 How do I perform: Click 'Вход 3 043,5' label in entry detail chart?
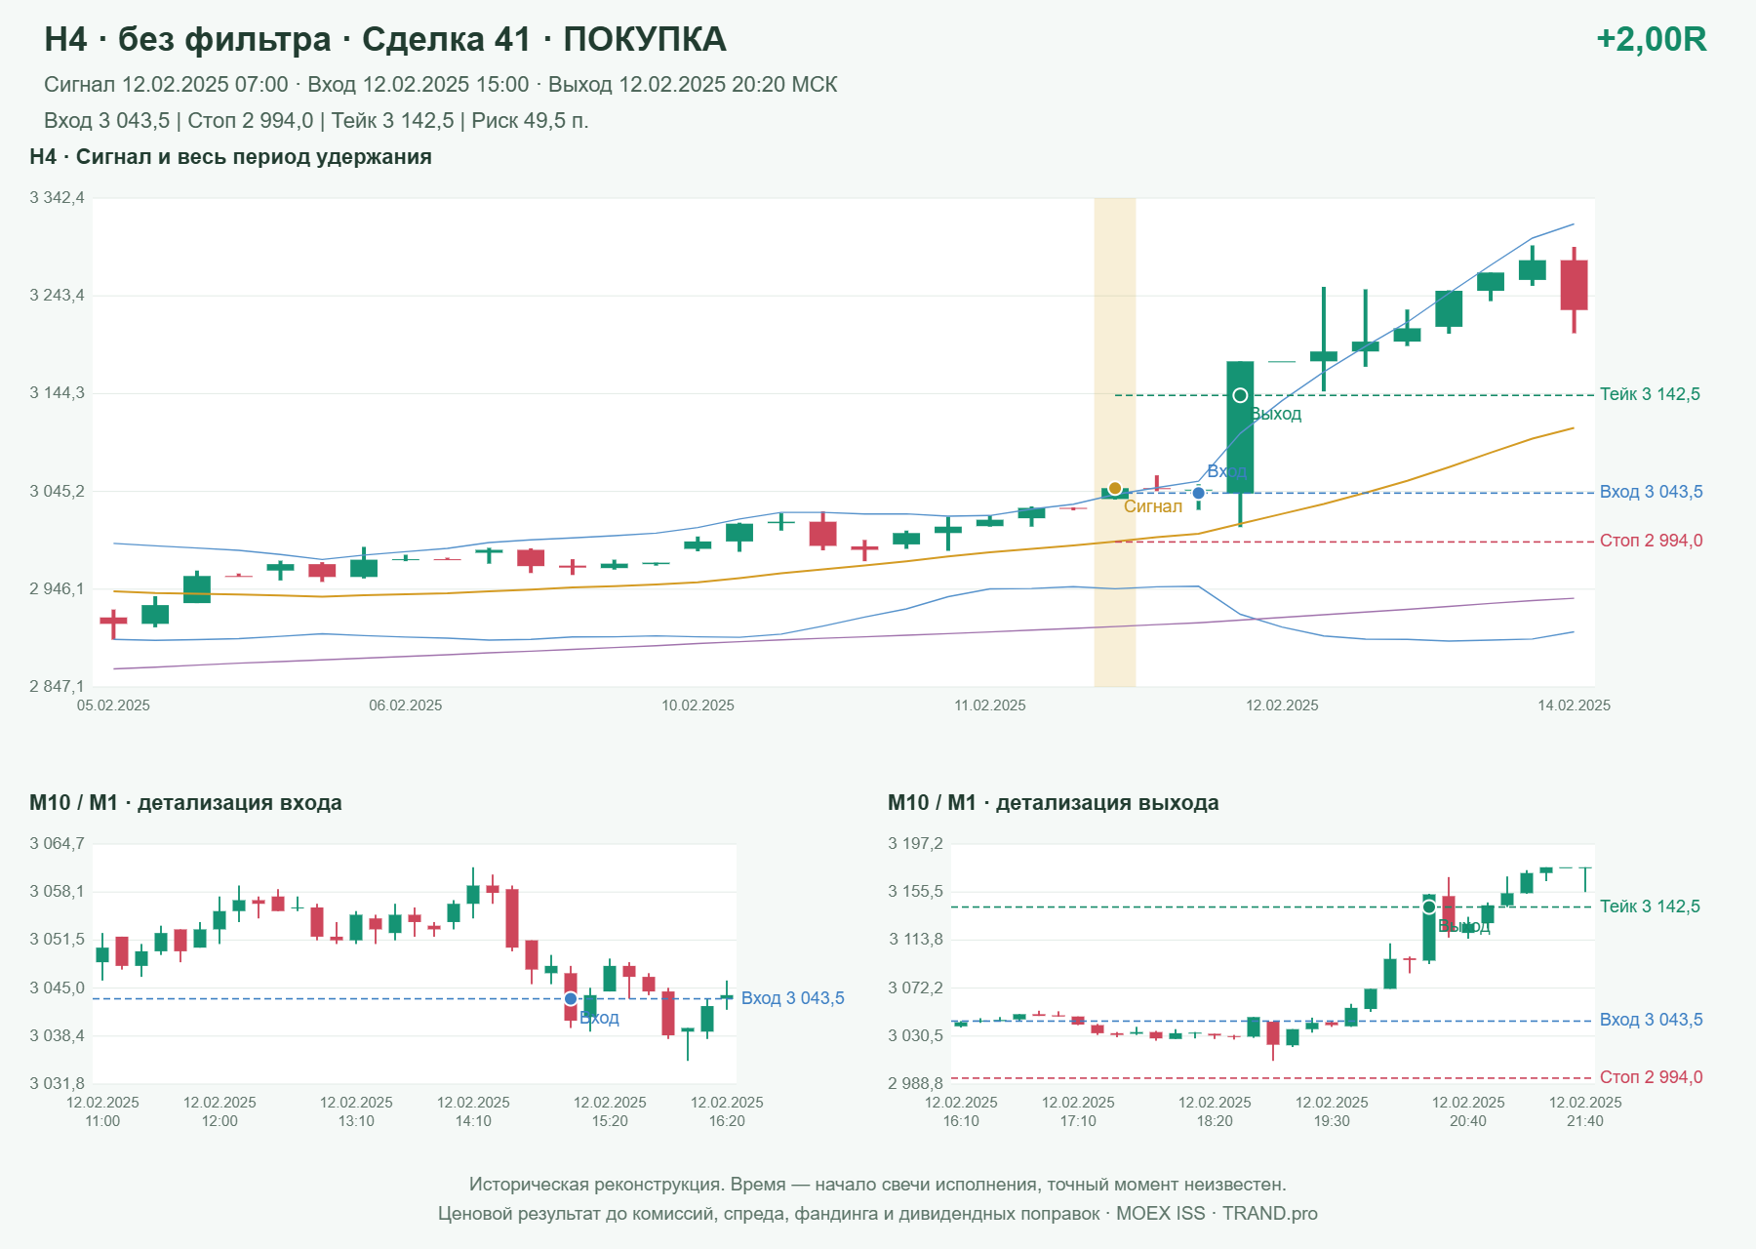click(793, 998)
